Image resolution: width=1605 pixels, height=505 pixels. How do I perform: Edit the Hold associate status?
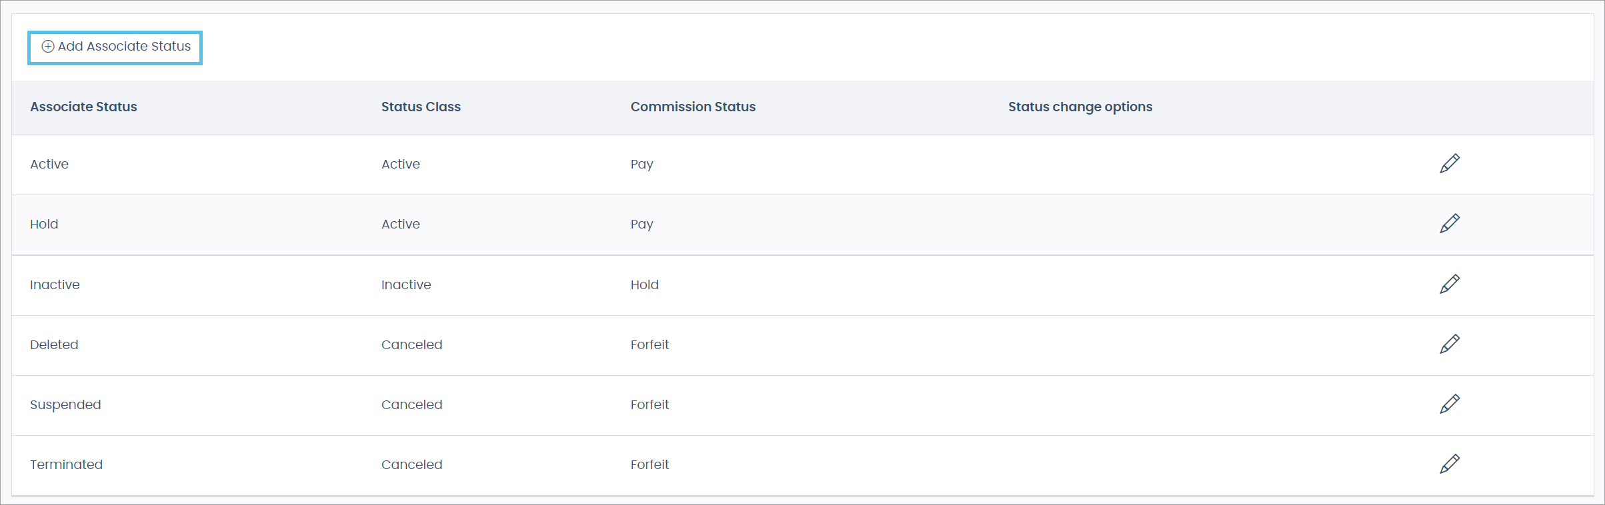coord(1450,224)
